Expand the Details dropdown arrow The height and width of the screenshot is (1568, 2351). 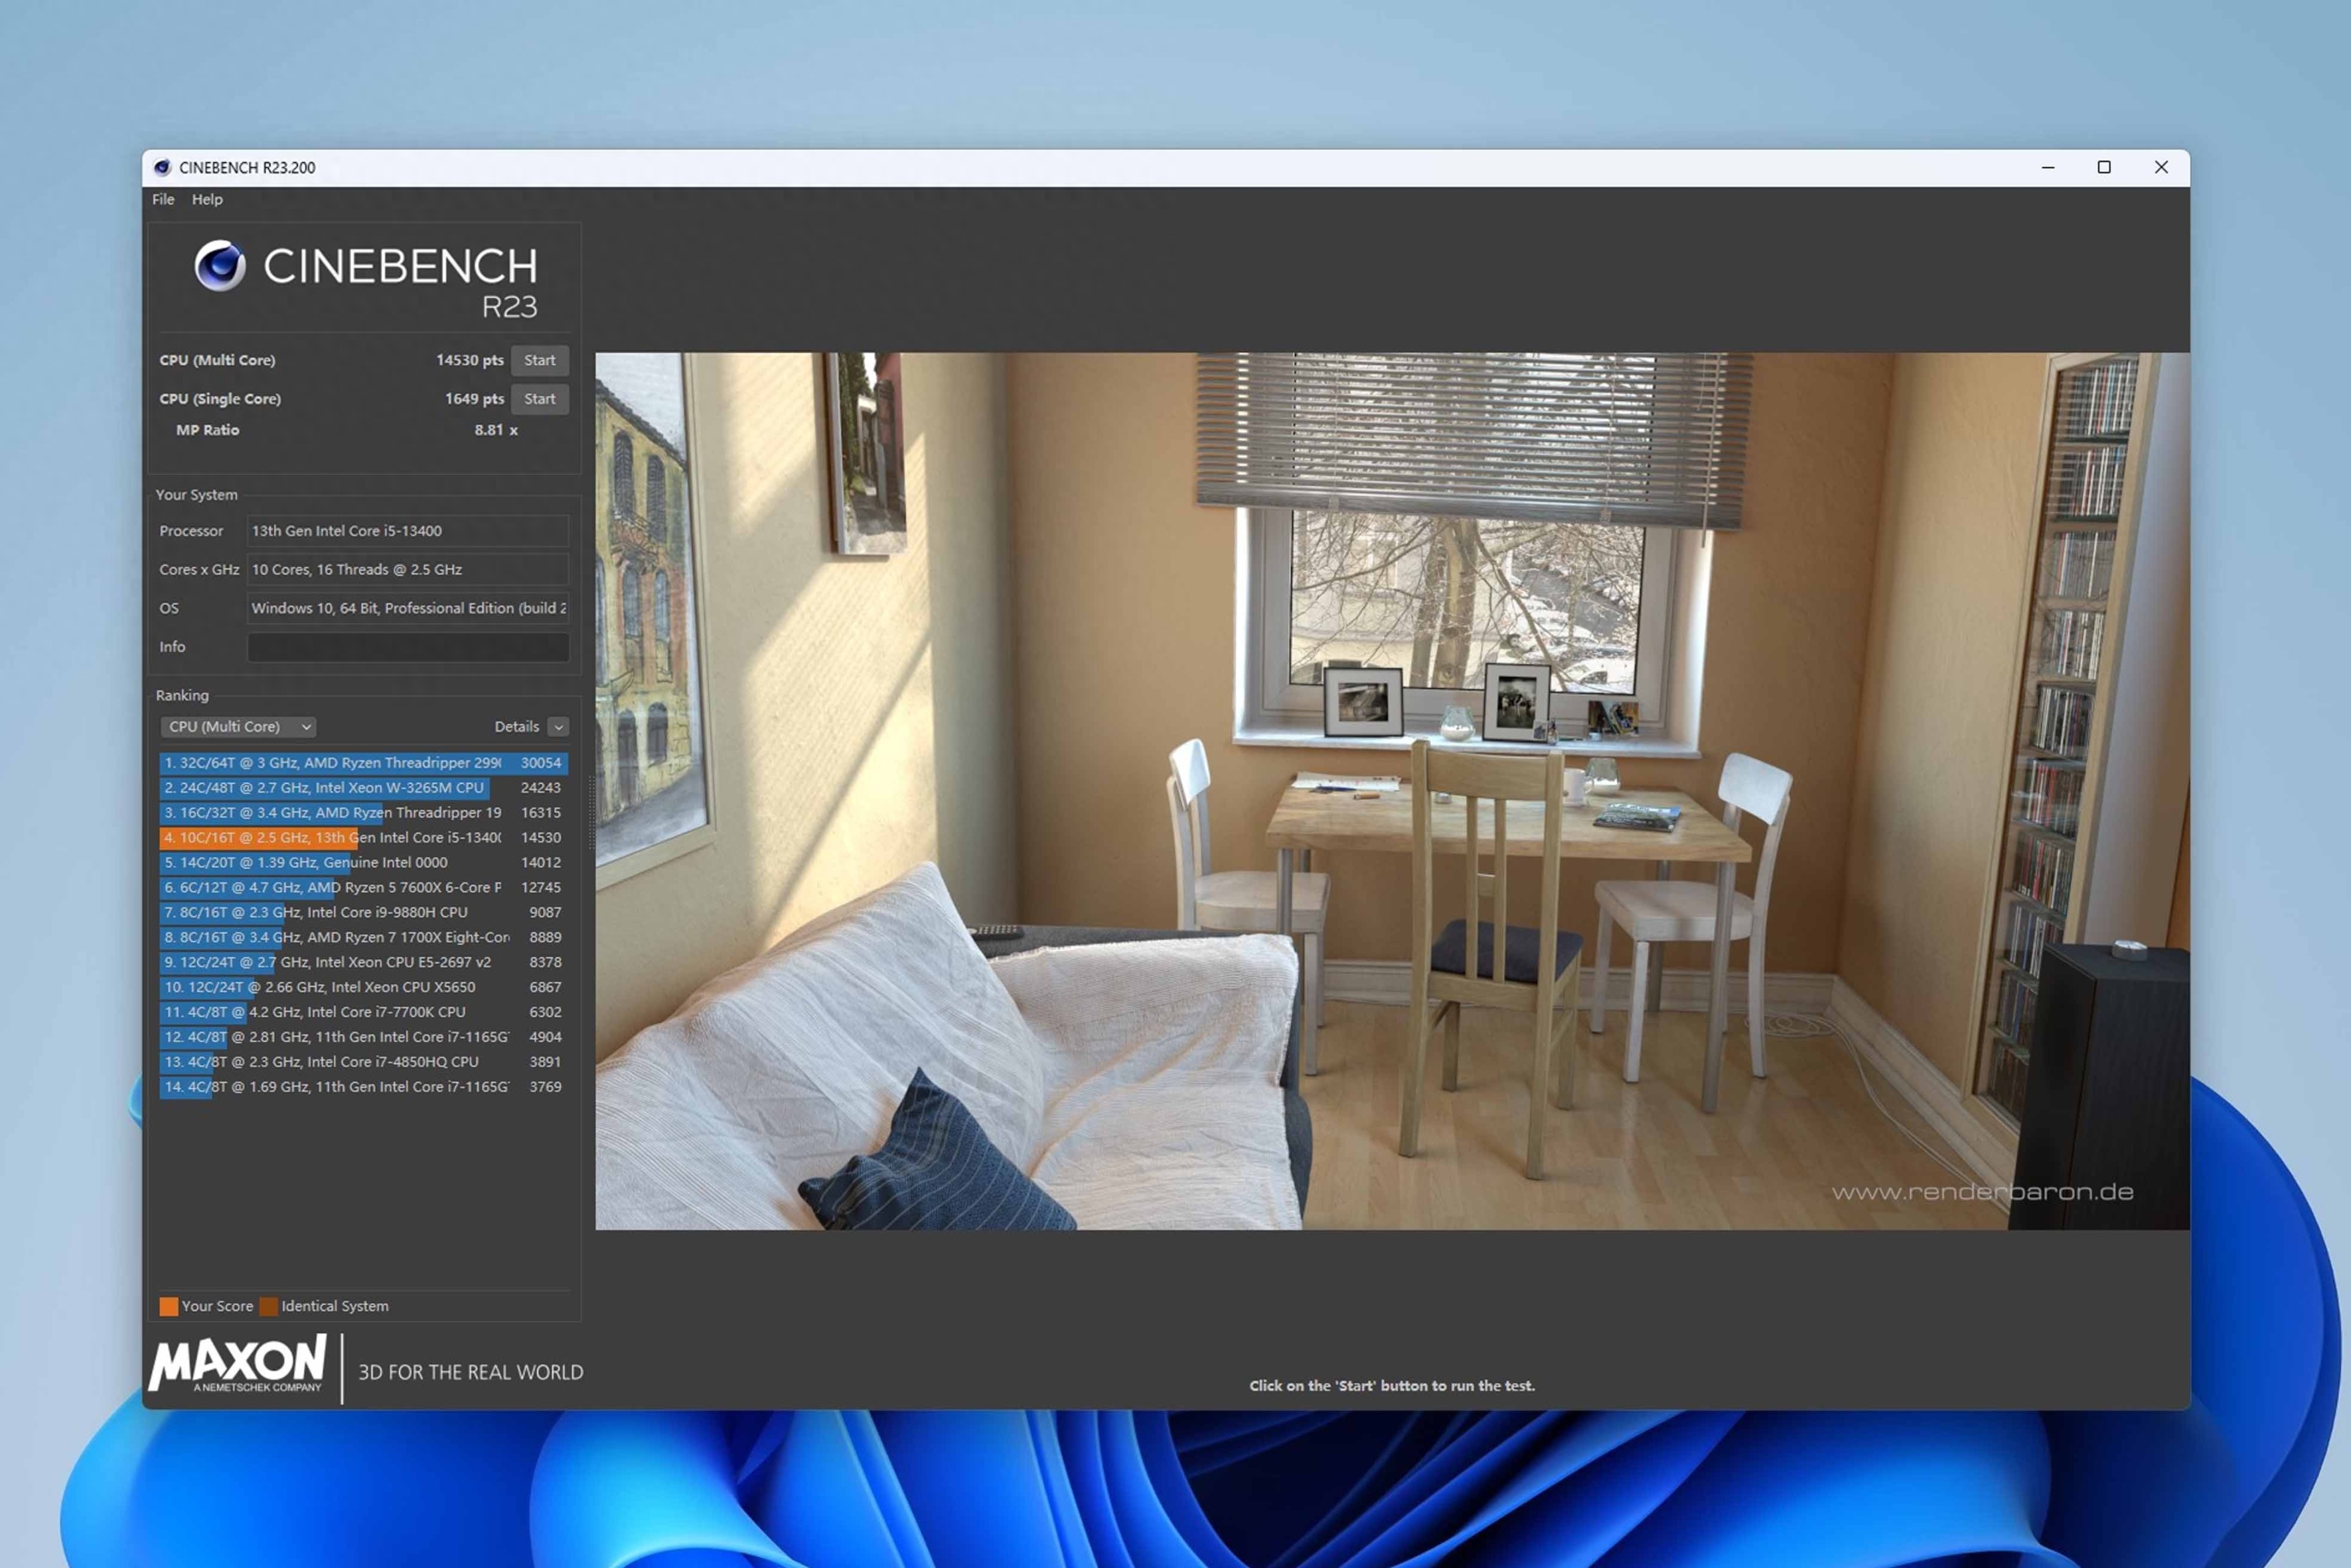point(559,727)
